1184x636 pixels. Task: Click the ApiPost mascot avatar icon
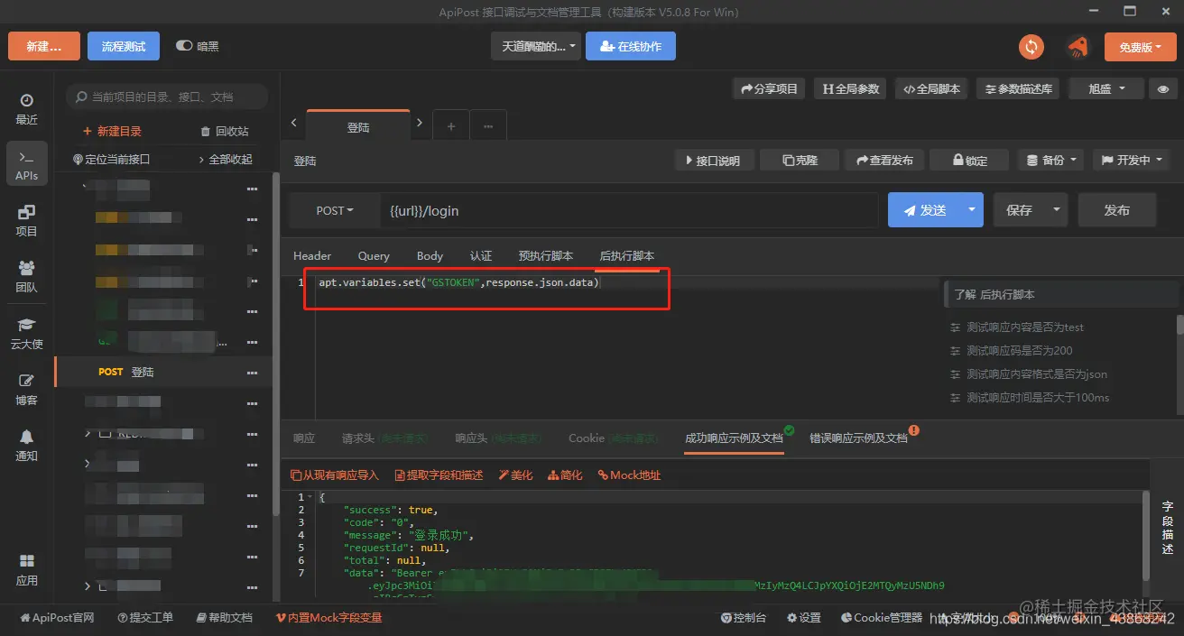(1077, 47)
